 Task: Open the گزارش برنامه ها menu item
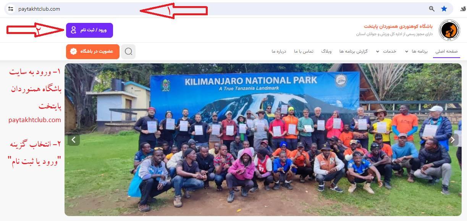pos(354,52)
